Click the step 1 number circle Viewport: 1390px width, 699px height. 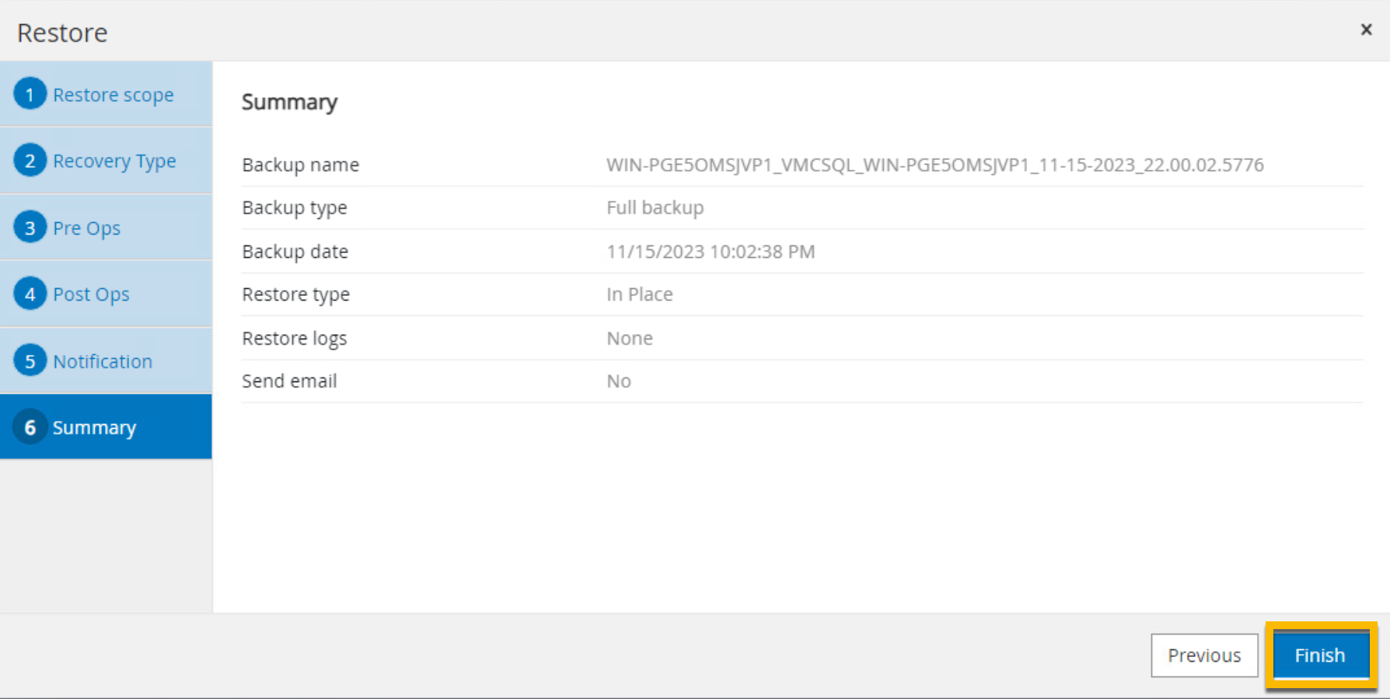(x=30, y=94)
